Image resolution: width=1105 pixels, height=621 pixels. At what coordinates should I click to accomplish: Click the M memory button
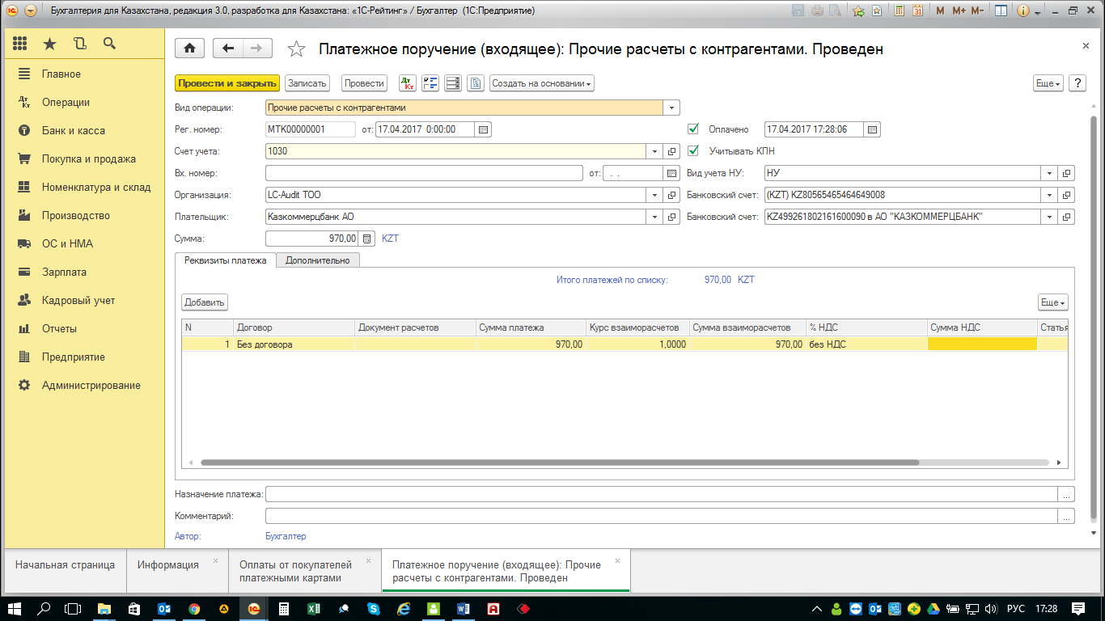(x=939, y=11)
